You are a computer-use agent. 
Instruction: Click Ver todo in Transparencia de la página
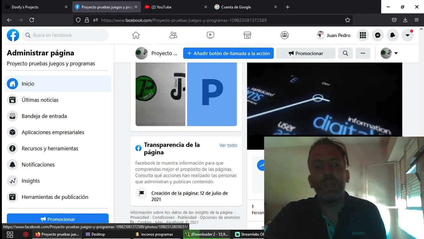(x=228, y=145)
